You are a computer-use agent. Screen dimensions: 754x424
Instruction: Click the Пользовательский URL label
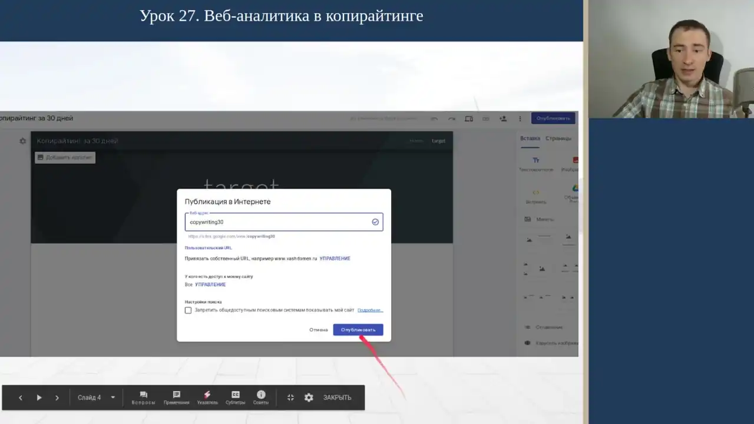point(209,248)
